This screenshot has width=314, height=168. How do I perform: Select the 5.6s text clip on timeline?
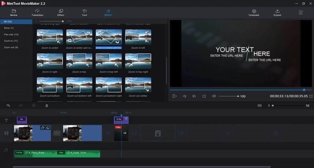(121, 120)
